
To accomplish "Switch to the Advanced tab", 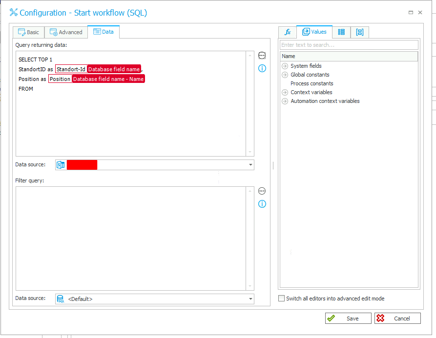I will (66, 32).
